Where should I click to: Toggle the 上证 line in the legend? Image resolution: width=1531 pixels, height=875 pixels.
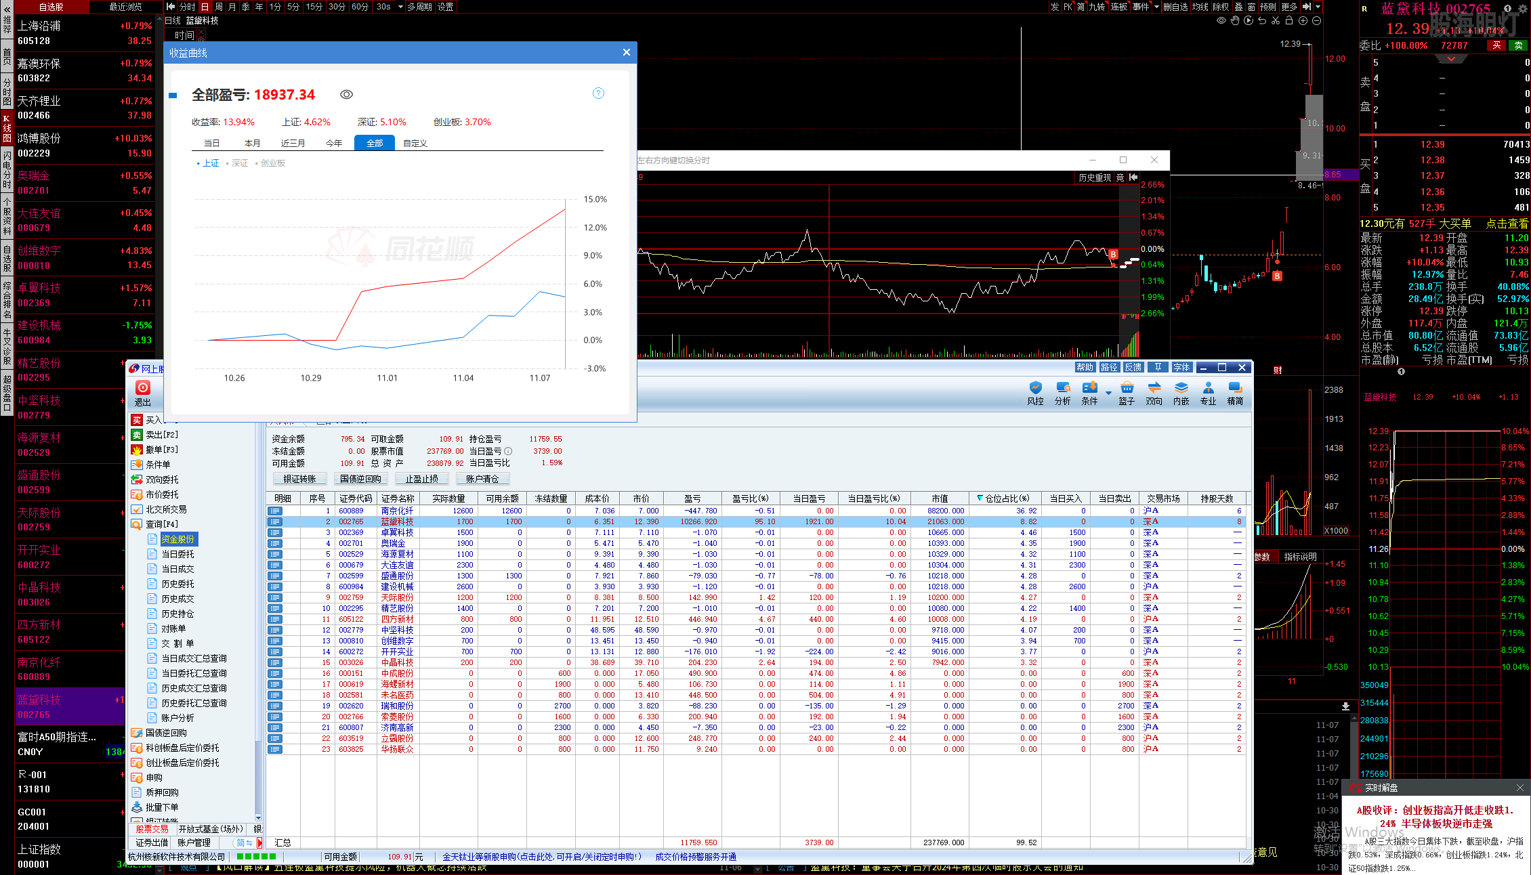[x=208, y=163]
